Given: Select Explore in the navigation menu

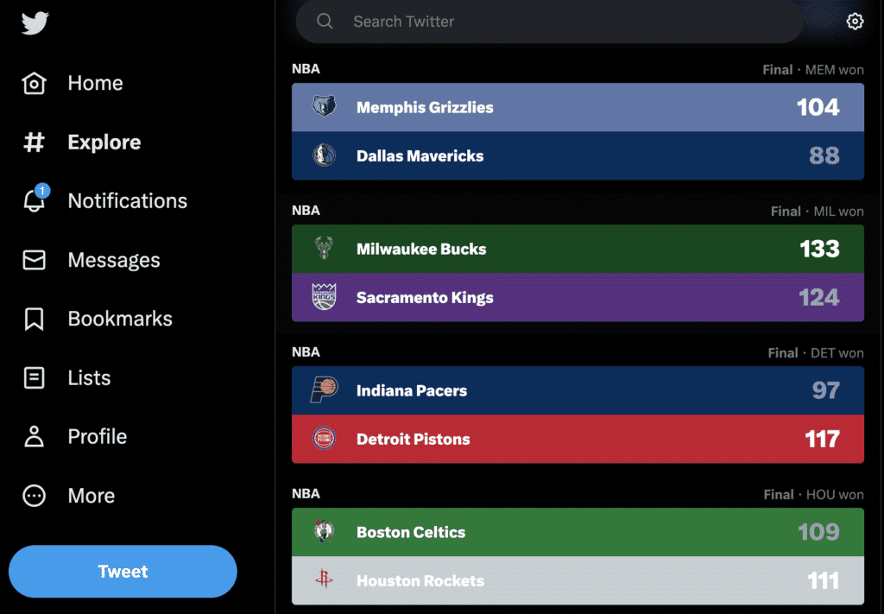Looking at the screenshot, I should pyautogui.click(x=104, y=142).
